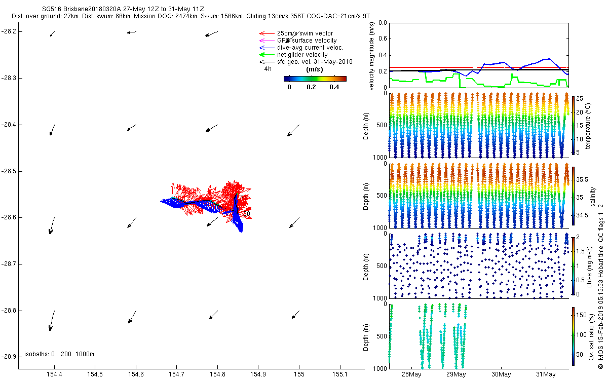Click the magenta GPS surface velocity arrow

264,41
